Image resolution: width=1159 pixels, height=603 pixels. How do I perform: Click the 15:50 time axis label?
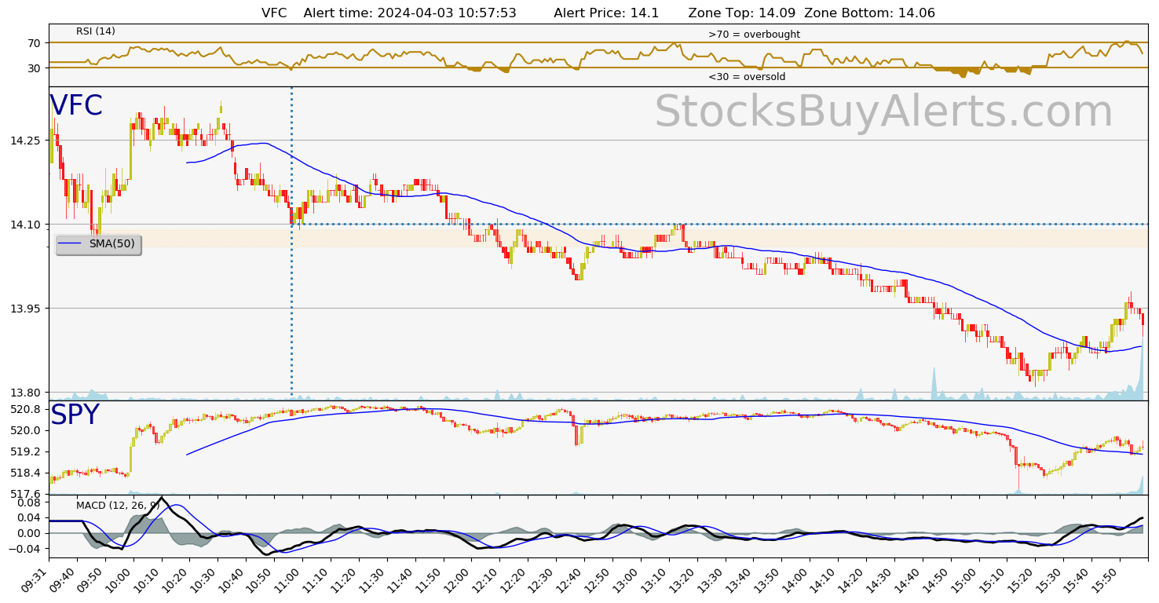point(1104,581)
